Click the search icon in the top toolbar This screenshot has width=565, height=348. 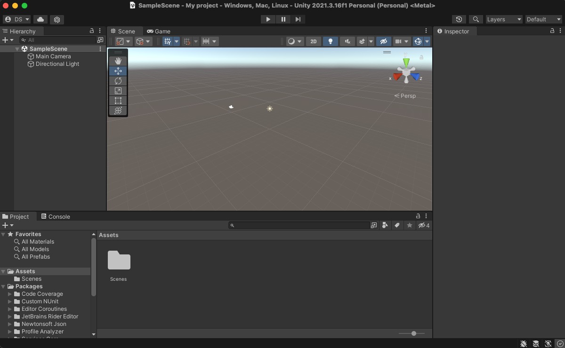[x=476, y=19]
